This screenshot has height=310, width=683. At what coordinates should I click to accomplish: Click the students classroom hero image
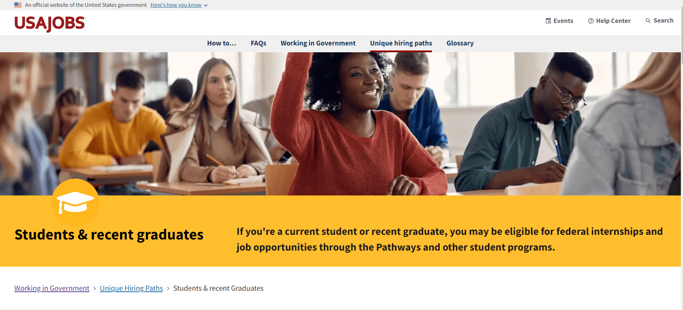(340, 124)
